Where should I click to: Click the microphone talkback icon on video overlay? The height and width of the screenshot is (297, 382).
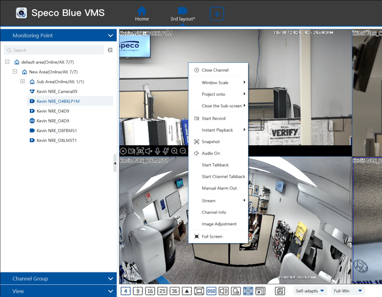(x=157, y=151)
